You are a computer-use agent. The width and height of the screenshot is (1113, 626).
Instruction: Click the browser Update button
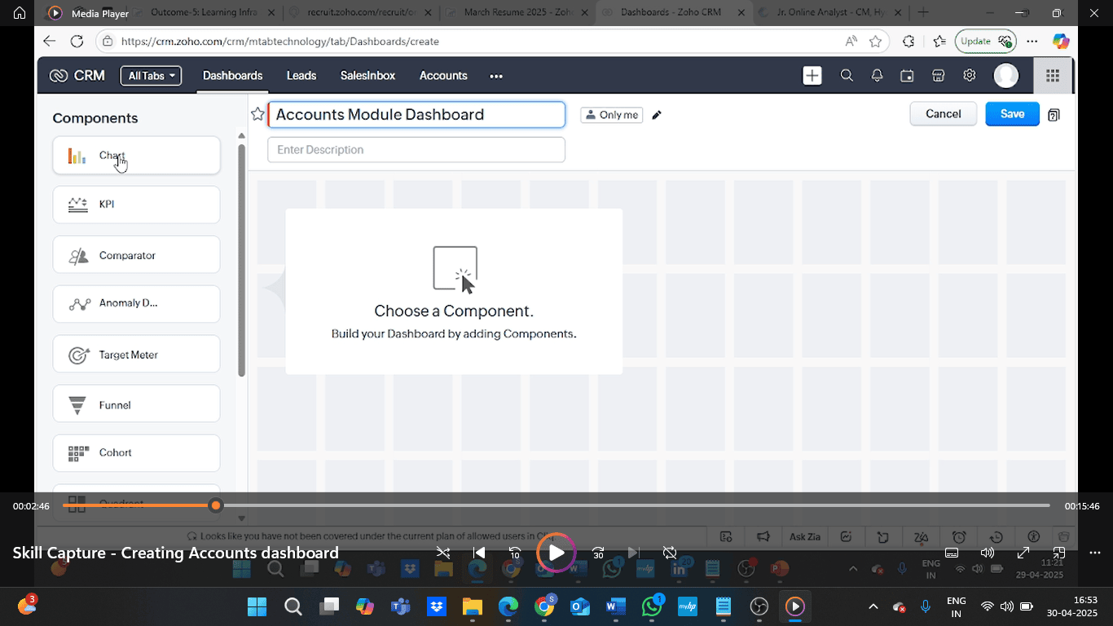point(984,42)
